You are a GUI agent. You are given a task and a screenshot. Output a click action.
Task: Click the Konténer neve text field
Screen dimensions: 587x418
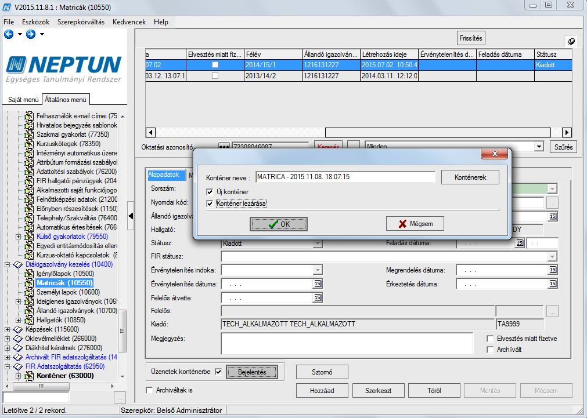pyautogui.click(x=345, y=177)
